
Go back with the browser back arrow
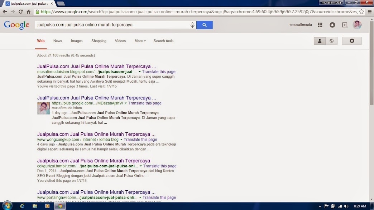[x=5, y=12]
